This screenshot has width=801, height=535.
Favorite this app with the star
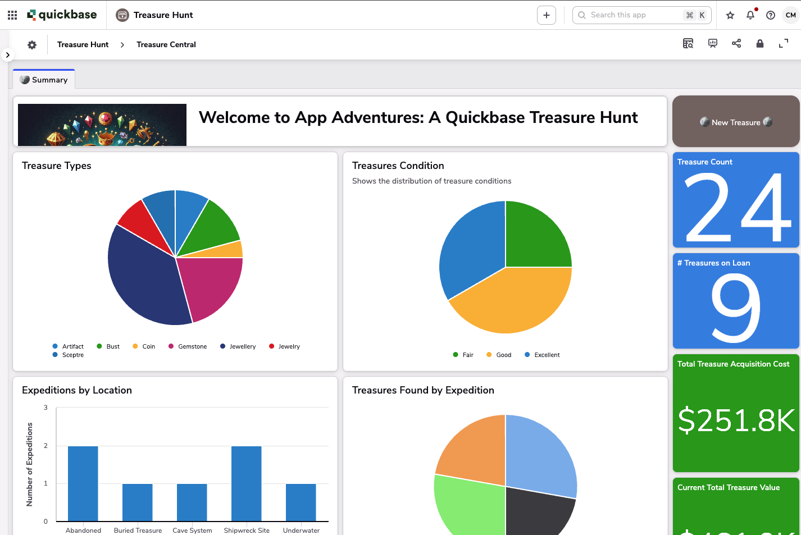click(x=730, y=15)
